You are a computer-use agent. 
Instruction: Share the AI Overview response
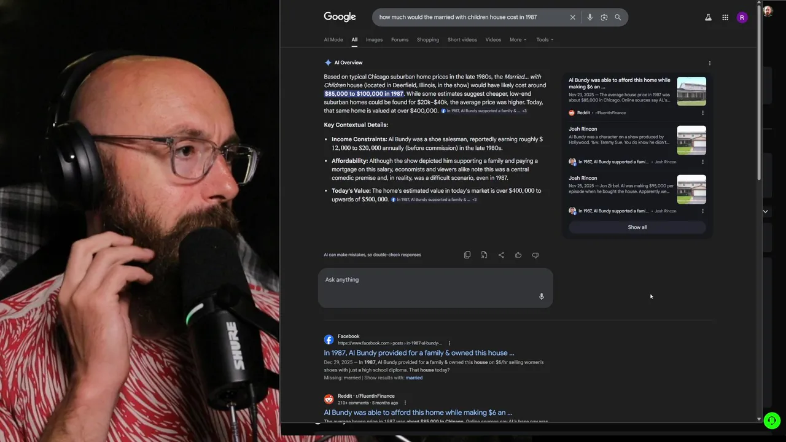(501, 255)
